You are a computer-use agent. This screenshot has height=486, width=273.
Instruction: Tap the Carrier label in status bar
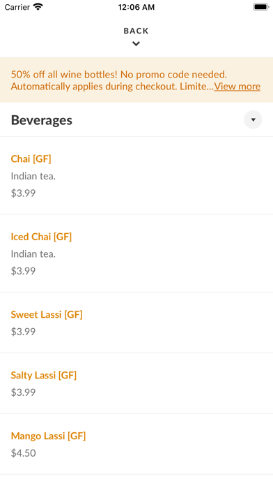17,7
